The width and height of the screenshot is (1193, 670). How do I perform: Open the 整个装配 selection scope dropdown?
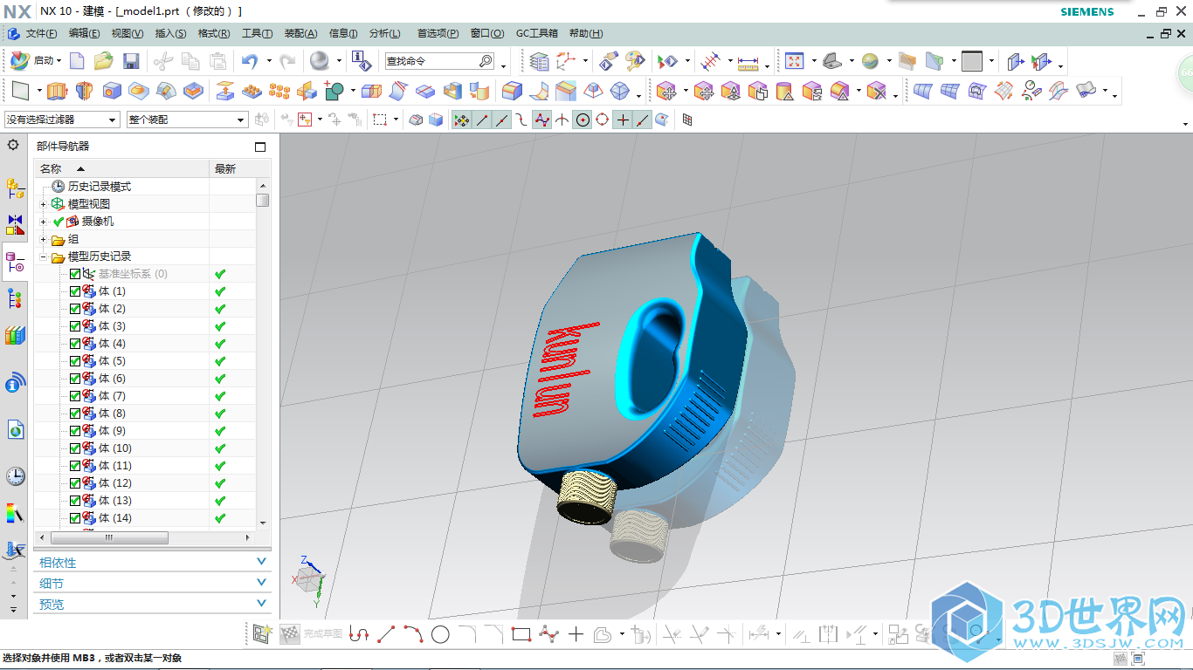pos(188,120)
